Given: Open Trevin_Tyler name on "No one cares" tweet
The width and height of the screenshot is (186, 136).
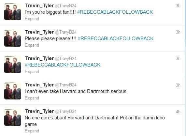Looking at the screenshot, I should pos(39,111).
